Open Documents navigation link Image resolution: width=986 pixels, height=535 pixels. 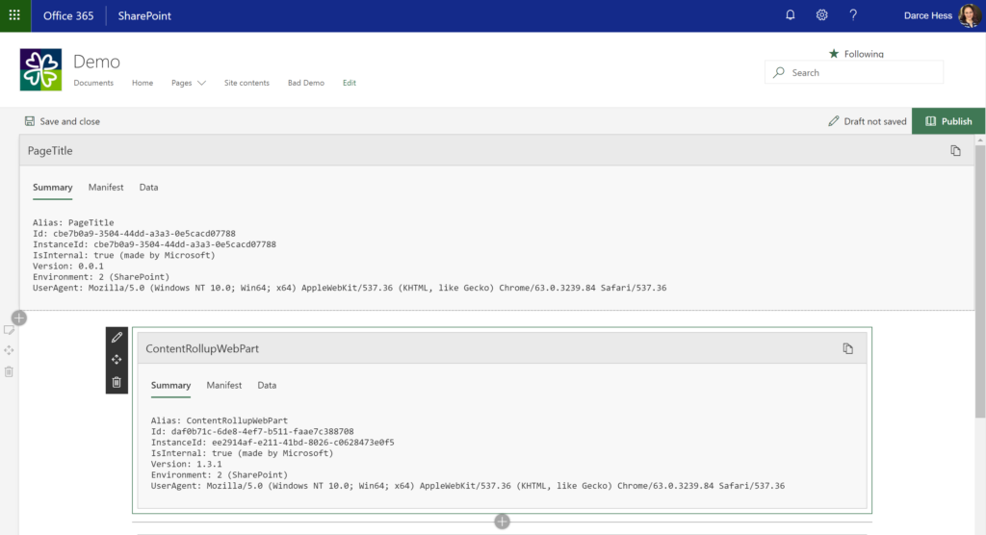tap(93, 83)
